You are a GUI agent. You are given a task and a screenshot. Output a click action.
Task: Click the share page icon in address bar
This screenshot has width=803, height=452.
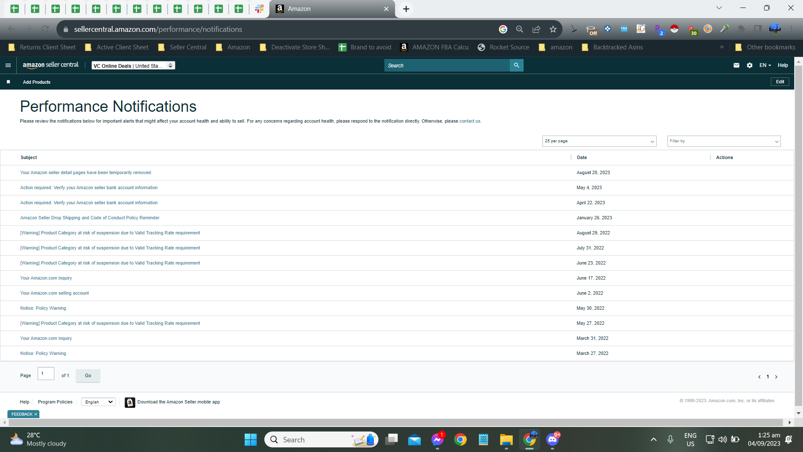coord(536,29)
